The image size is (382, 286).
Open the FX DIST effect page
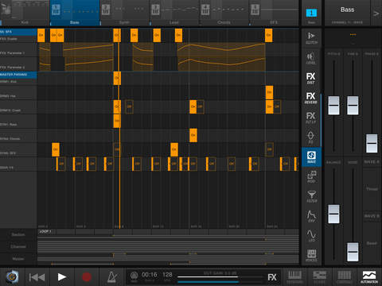tap(311, 78)
